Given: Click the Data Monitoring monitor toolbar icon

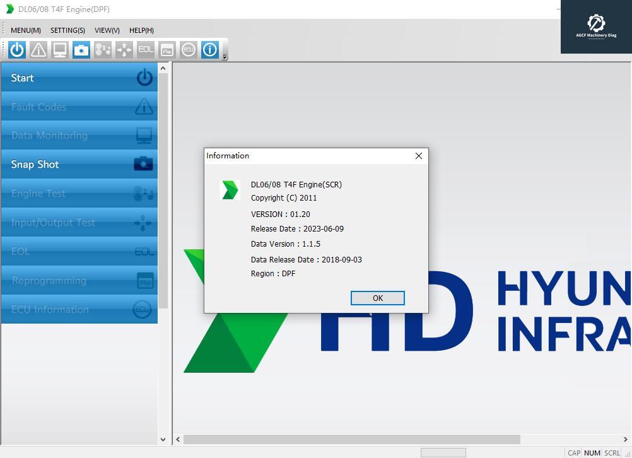Looking at the screenshot, I should tap(60, 50).
